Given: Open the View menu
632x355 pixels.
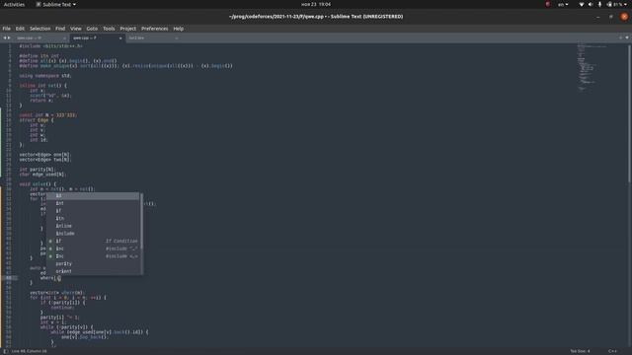Looking at the screenshot, I should pos(76,29).
